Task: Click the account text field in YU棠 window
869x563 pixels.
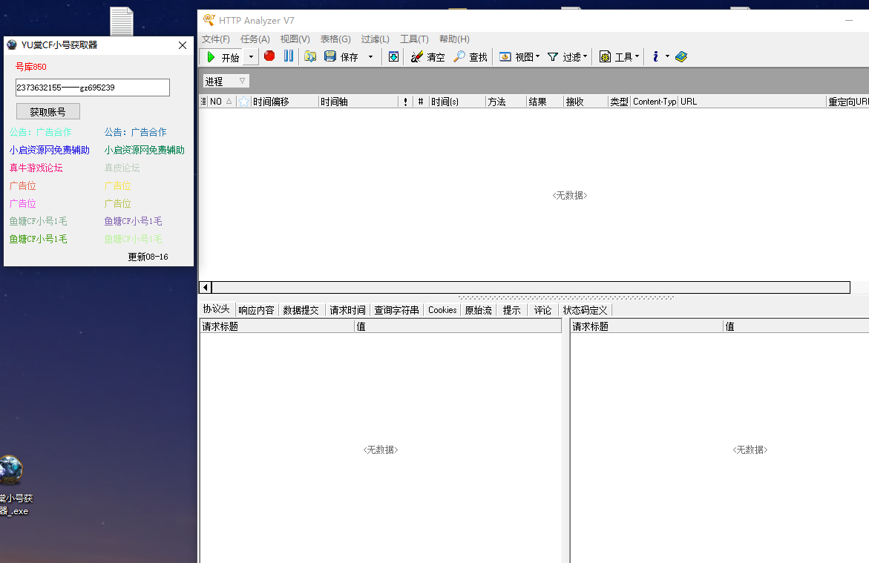Action: 93,88
